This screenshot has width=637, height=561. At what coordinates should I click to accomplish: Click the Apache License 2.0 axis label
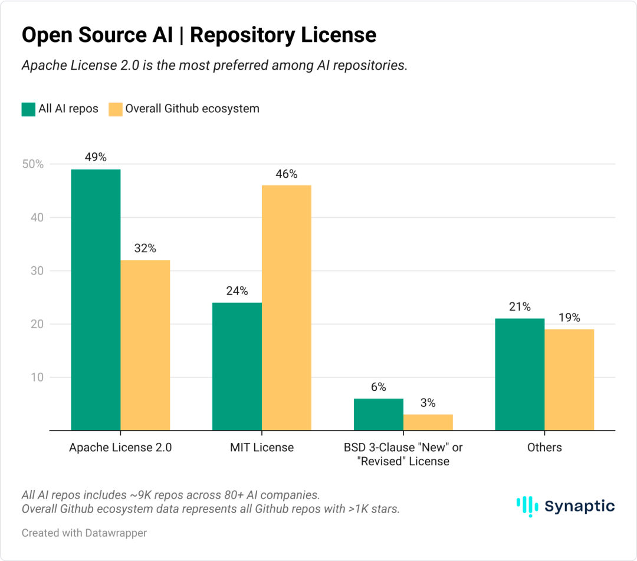121,448
